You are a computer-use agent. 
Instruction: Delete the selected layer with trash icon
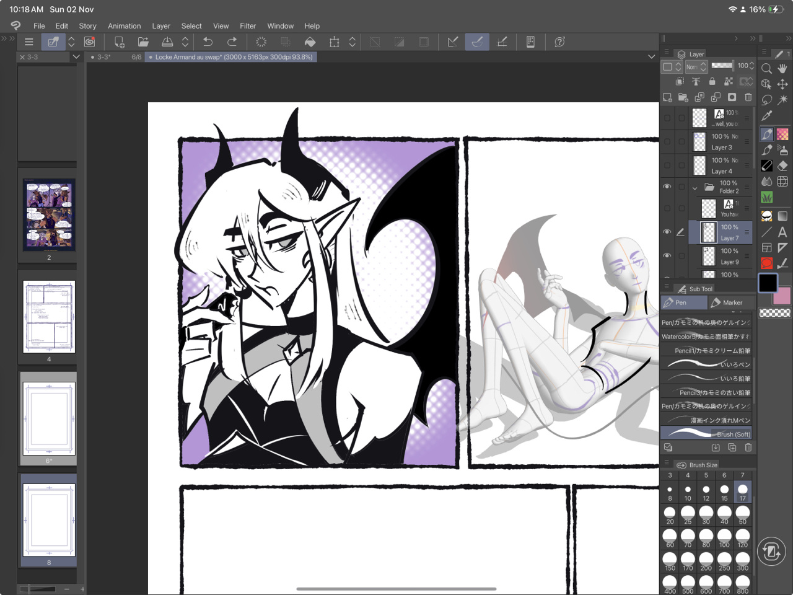point(748,97)
